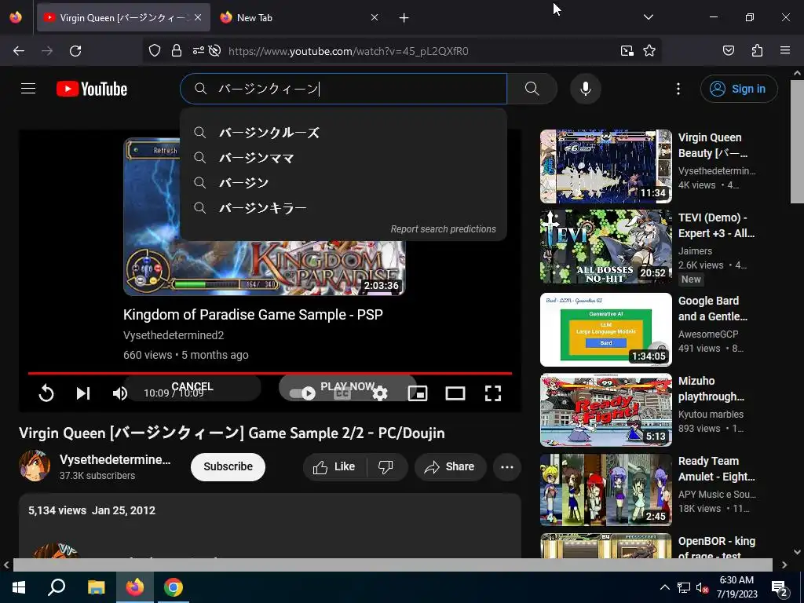
Task: Open Virgin Queen Beauty video thumbnail
Action: coord(605,166)
